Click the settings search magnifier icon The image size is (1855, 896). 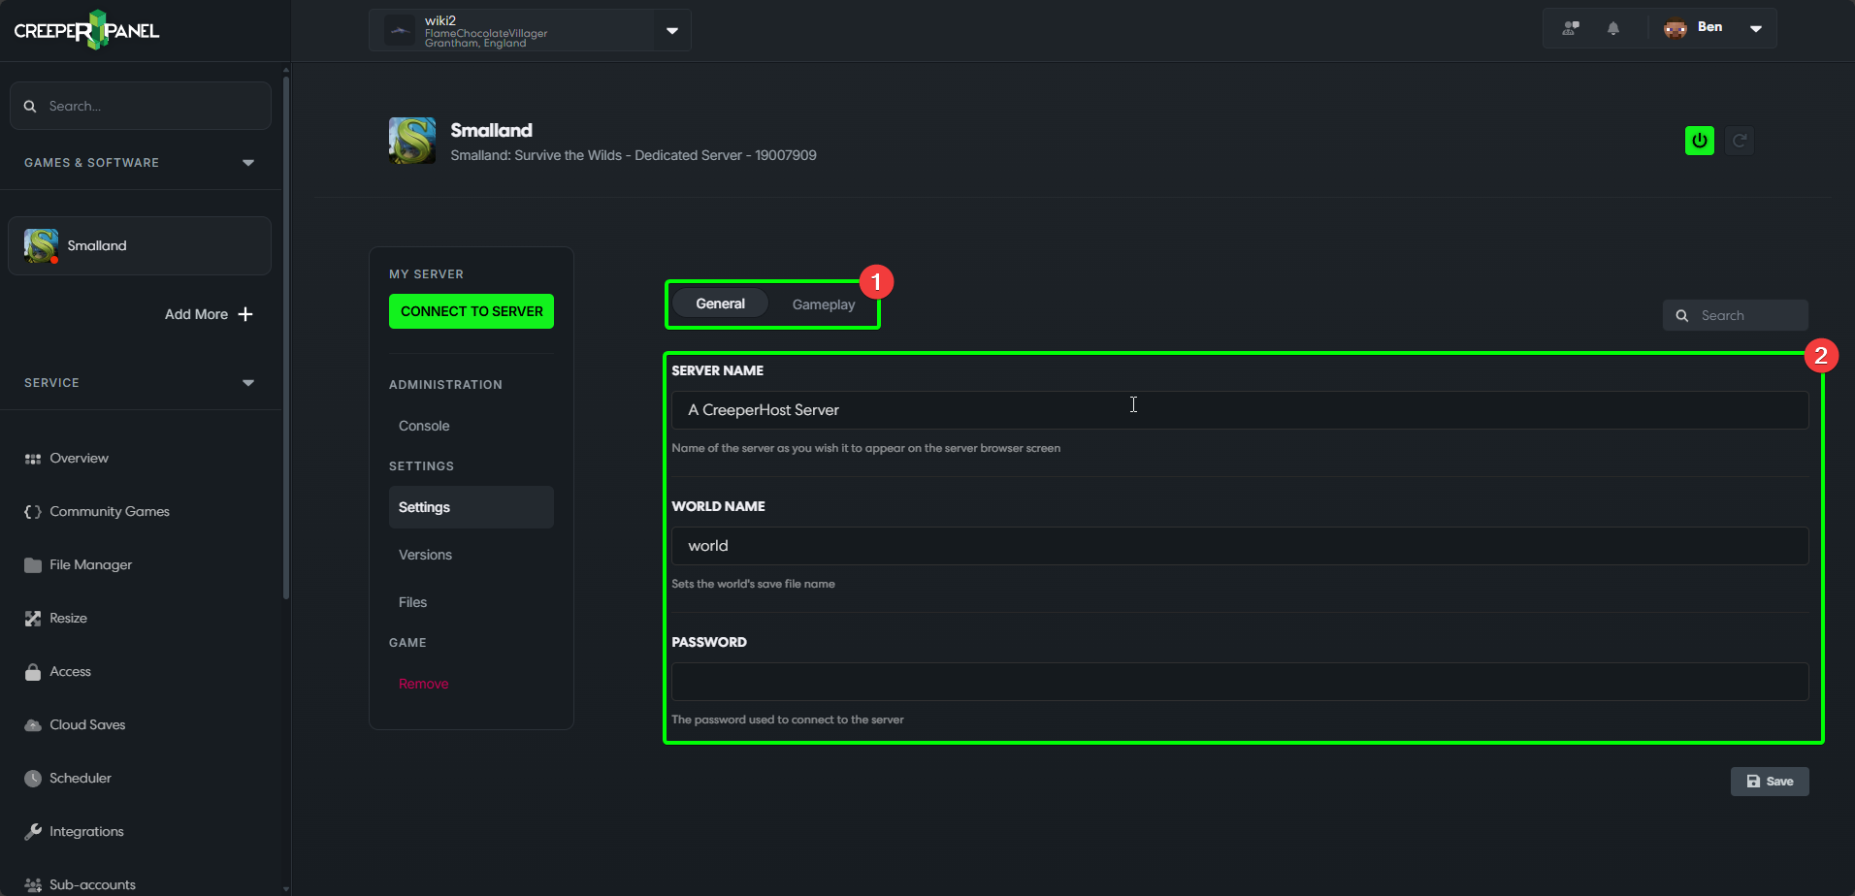[x=1682, y=315]
